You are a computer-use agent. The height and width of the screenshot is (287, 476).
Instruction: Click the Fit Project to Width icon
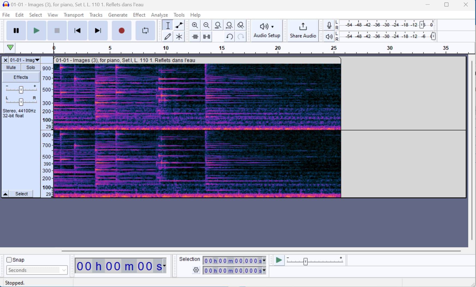point(229,25)
